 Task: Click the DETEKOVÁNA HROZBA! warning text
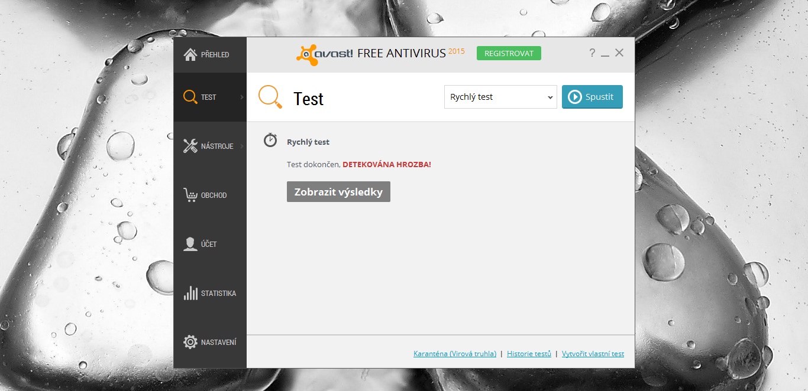[387, 164]
